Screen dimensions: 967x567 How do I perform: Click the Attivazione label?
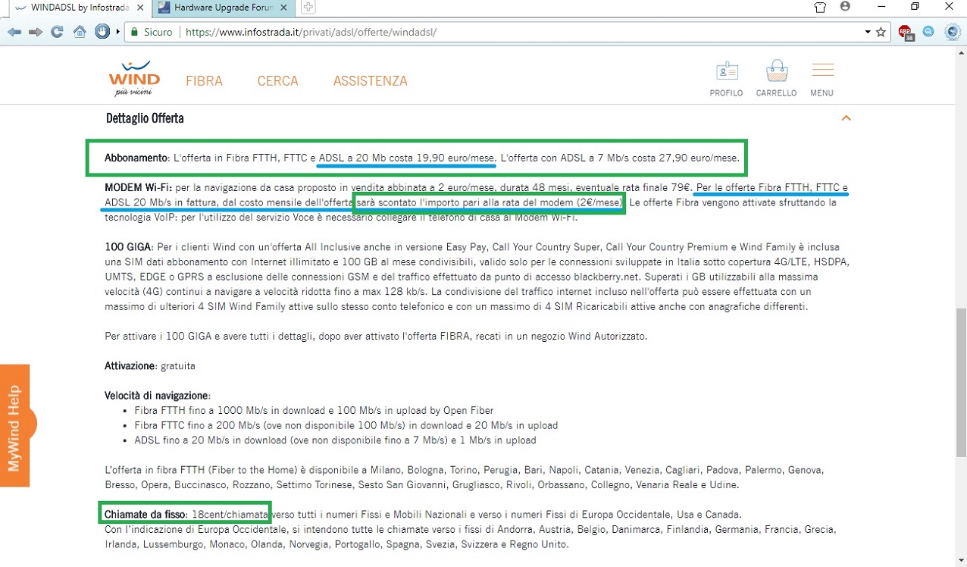130,366
